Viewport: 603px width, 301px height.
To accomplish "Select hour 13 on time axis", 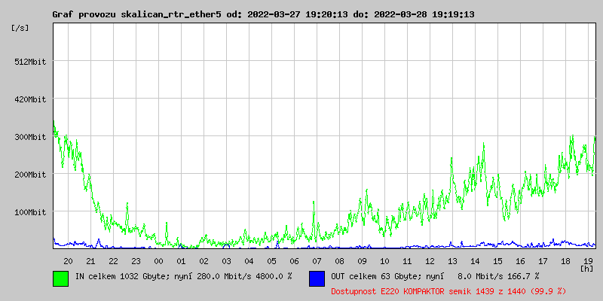I will [x=452, y=261].
